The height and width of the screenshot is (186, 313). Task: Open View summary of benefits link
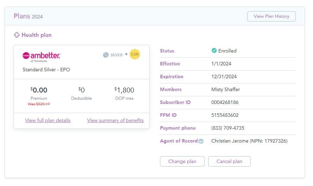pos(115,120)
